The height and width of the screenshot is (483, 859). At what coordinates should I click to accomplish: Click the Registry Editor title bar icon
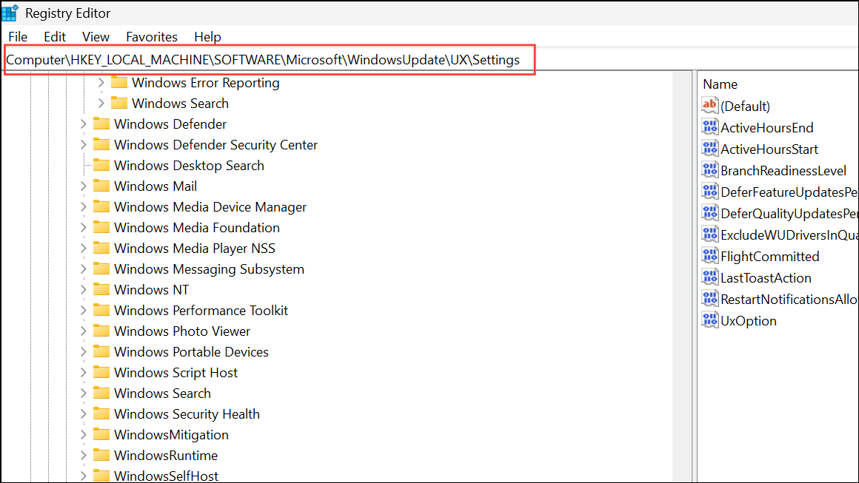(x=10, y=12)
